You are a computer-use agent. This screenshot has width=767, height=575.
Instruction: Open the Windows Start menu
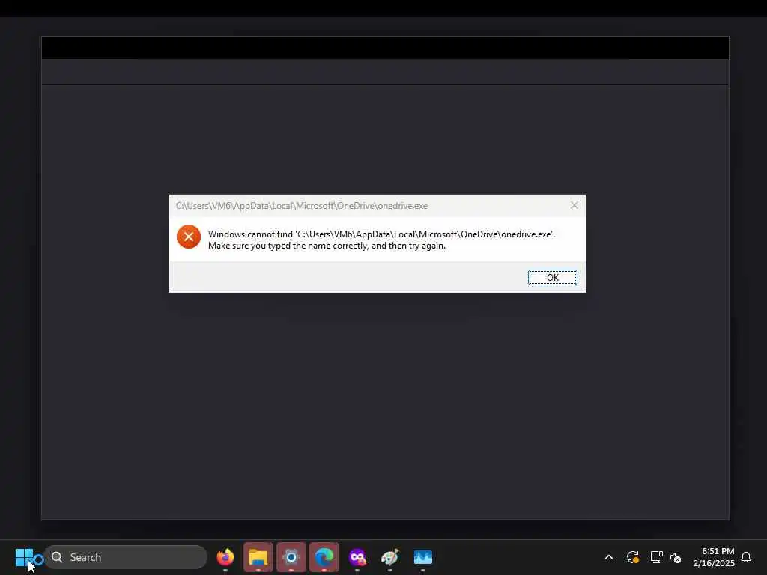pyautogui.click(x=24, y=557)
